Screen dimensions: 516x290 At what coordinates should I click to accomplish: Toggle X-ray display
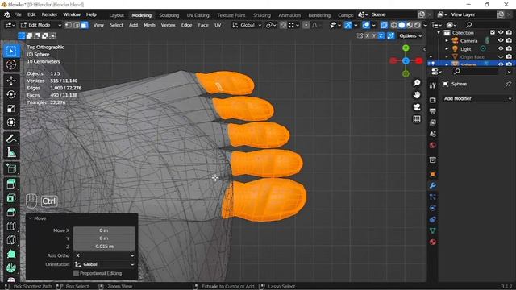point(384,25)
